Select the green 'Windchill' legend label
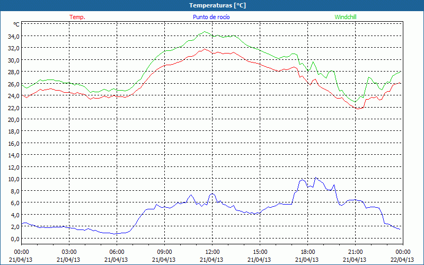Image resolution: width=424 pixels, height=265 pixels. pos(346,17)
